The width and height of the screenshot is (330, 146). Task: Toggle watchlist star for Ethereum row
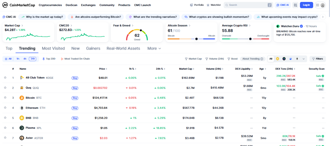pos(5,108)
